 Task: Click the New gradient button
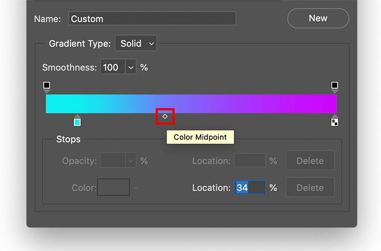click(318, 18)
